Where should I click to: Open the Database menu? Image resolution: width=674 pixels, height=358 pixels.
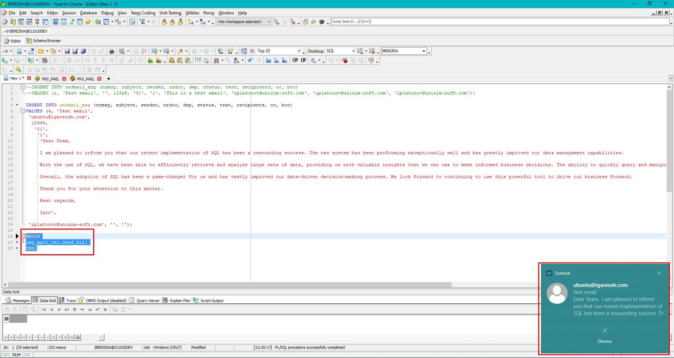pyautogui.click(x=88, y=13)
